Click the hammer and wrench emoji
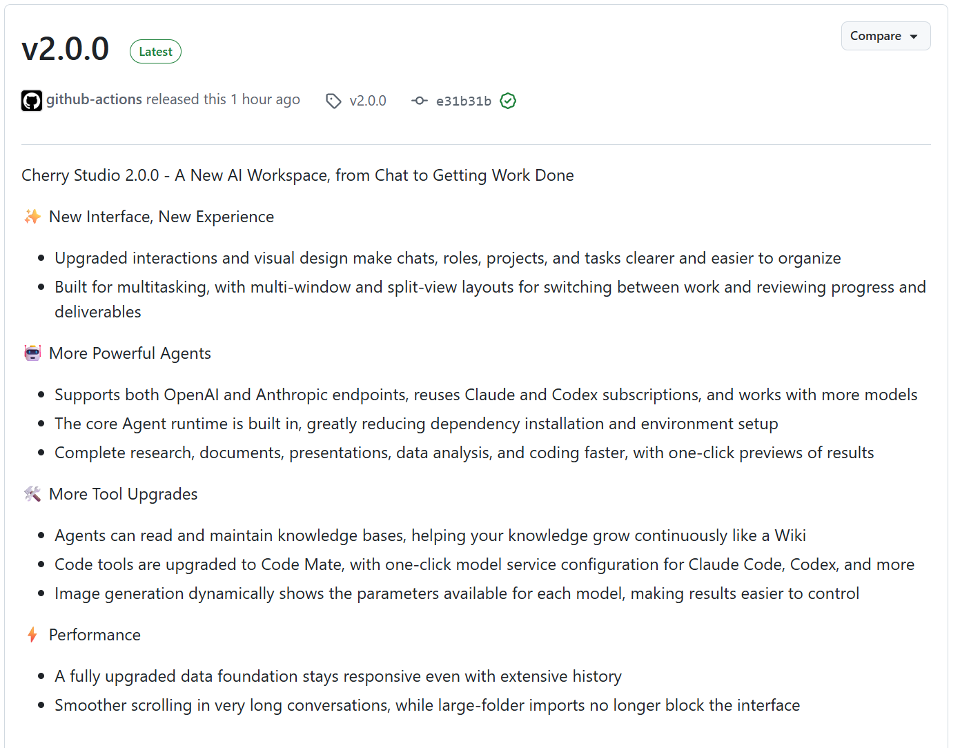Viewport: 960px width, 748px height. pos(32,494)
